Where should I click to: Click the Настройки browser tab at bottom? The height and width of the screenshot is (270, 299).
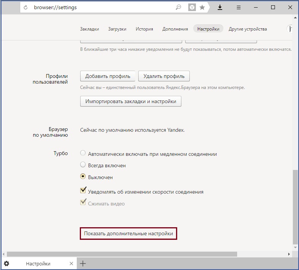click(38, 264)
